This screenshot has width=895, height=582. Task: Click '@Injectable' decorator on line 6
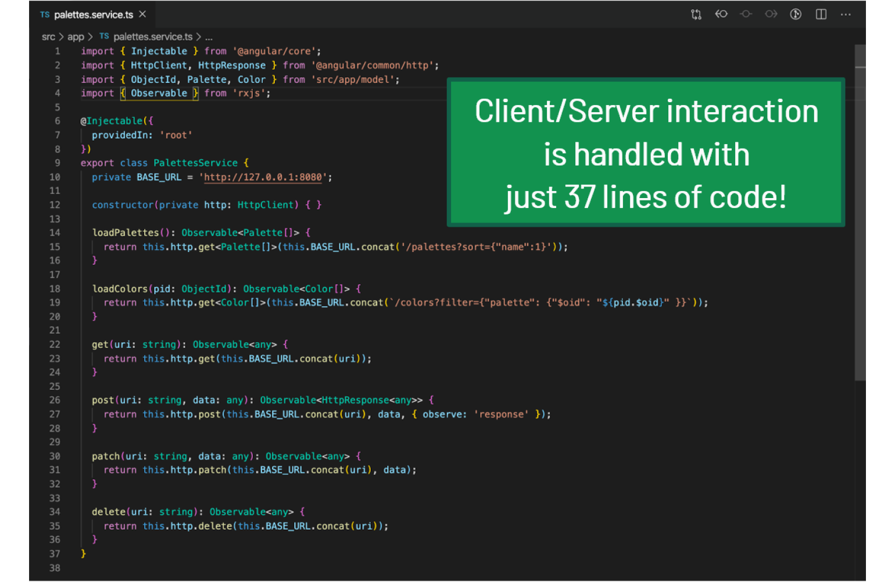pos(112,121)
